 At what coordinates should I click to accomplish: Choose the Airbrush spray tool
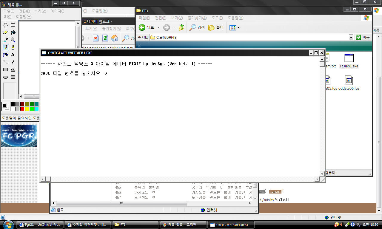(x=6, y=55)
